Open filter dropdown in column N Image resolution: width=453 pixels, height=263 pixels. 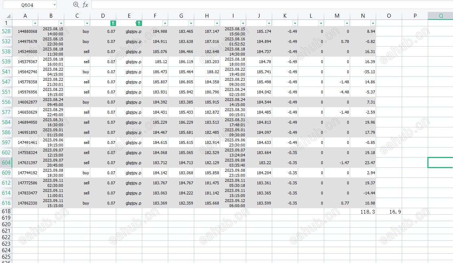[x=373, y=23]
